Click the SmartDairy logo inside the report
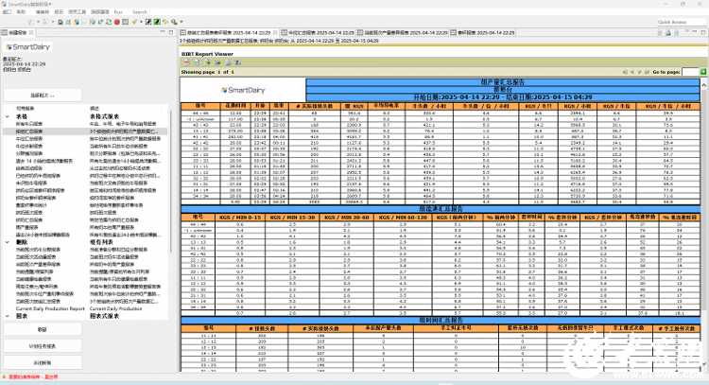 [x=243, y=90]
